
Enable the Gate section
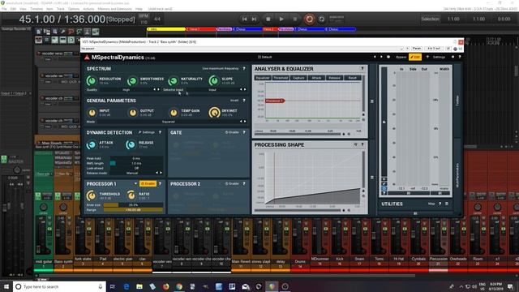232,132
